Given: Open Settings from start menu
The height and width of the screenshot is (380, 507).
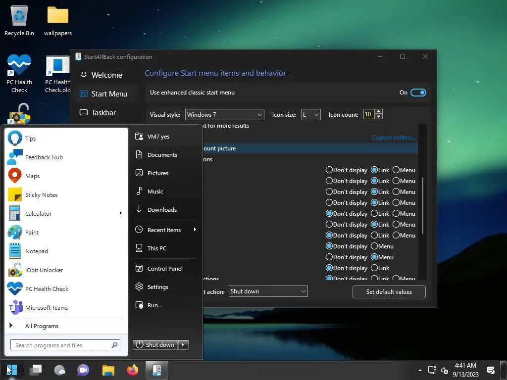Looking at the screenshot, I should 165,286.
